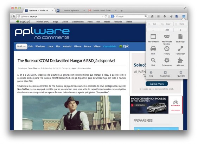Close the Pplware tab

point(52,11)
